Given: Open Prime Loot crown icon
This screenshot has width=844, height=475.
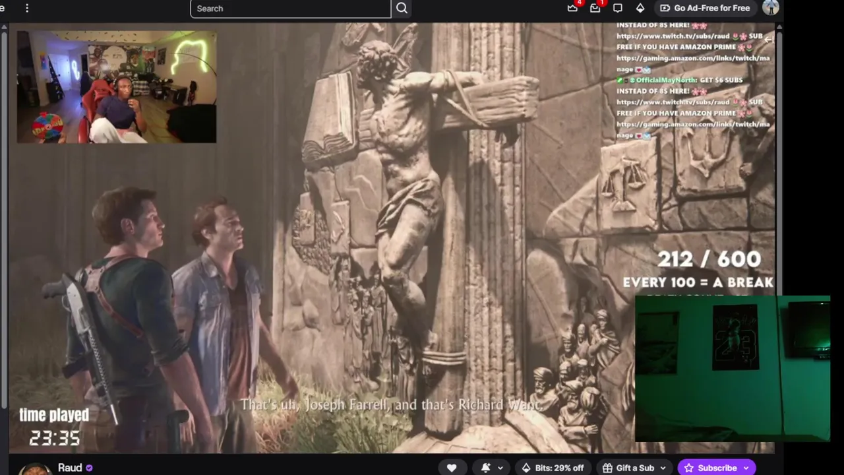Looking at the screenshot, I should tap(572, 8).
